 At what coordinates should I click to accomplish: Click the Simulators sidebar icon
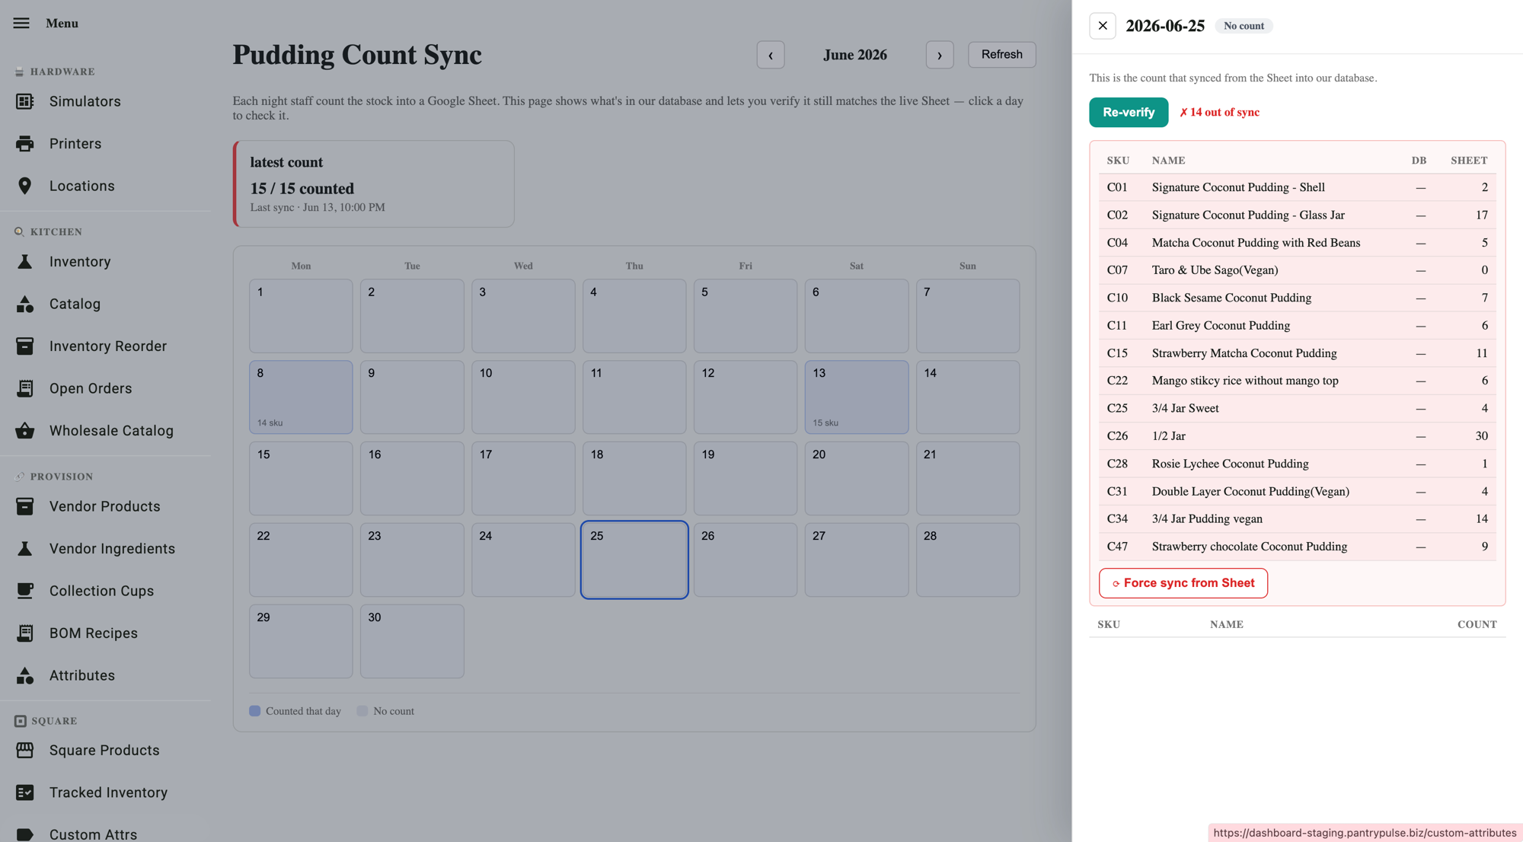24,101
